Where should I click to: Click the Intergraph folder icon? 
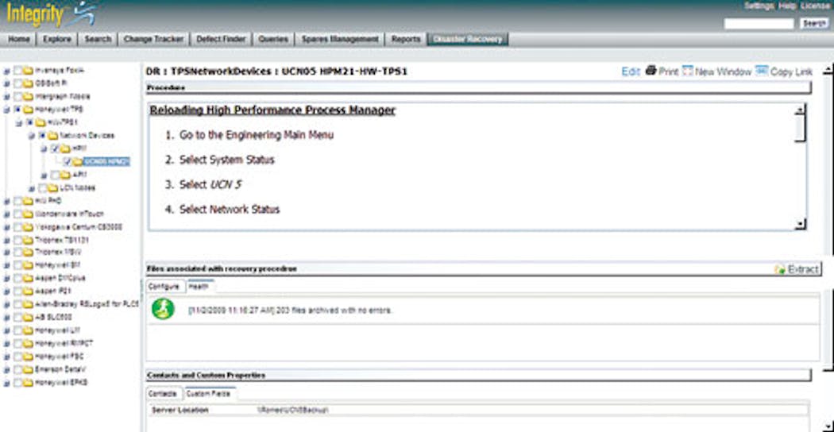[28, 97]
